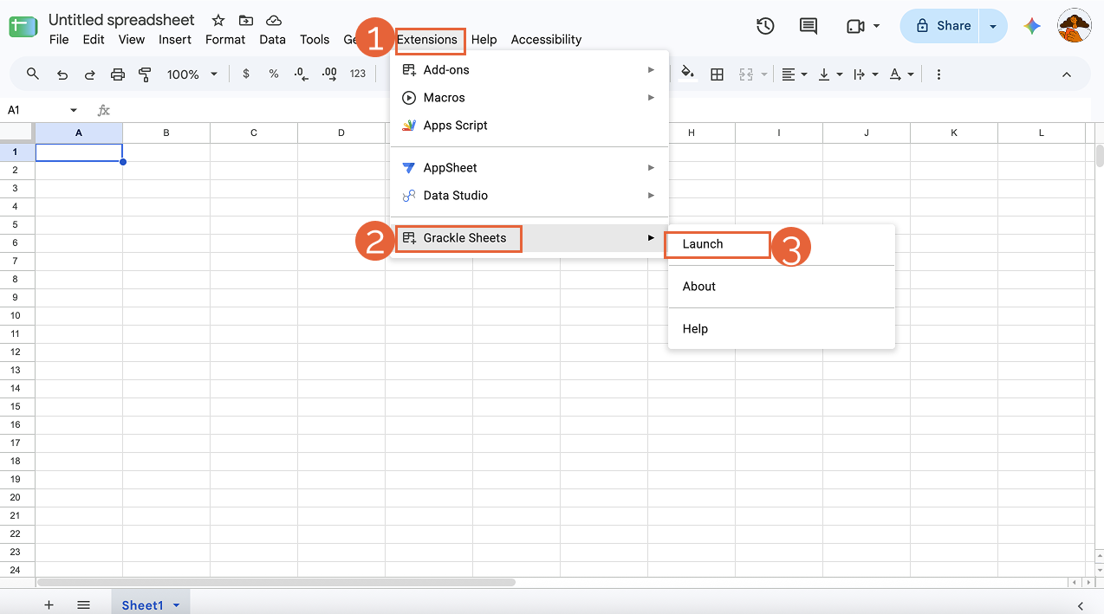Show side panel with bottom-right chevron
1104x614 pixels.
[1081, 605]
